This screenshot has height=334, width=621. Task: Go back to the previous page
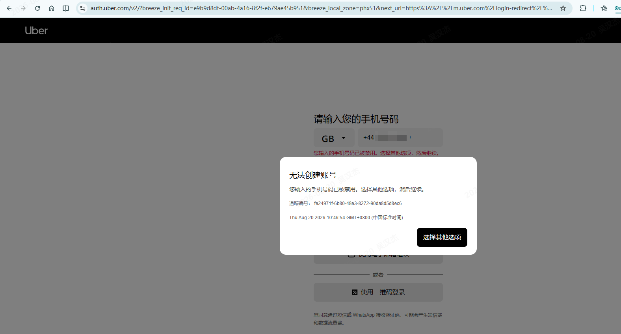click(x=9, y=8)
